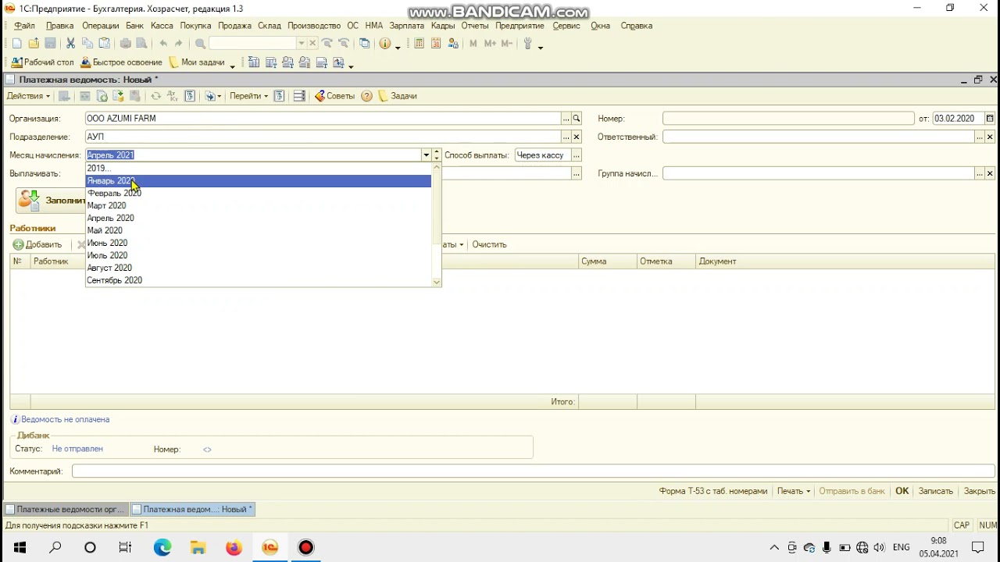
Task: Open File Explorer from the taskbar
Action: point(198,547)
